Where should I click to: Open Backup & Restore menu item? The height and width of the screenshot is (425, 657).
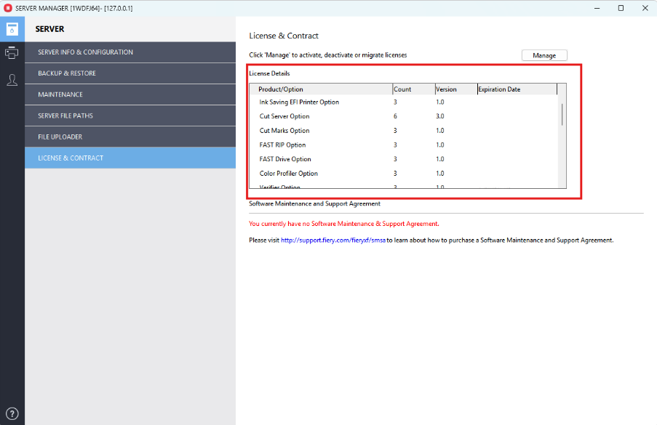pyautogui.click(x=130, y=73)
